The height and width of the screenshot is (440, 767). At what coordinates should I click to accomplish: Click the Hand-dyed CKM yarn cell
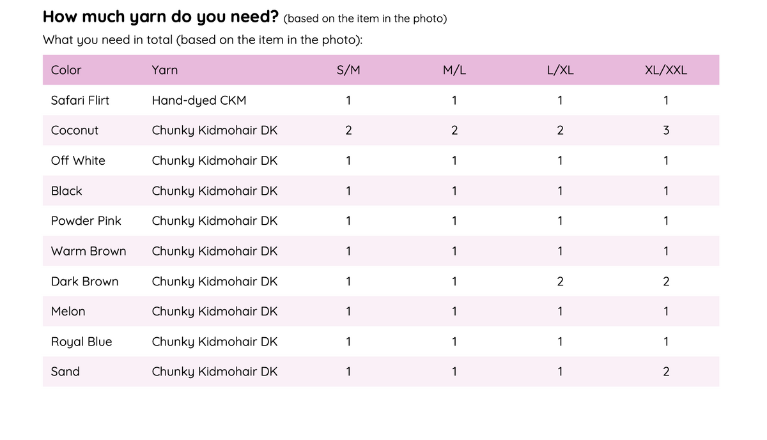tap(199, 100)
